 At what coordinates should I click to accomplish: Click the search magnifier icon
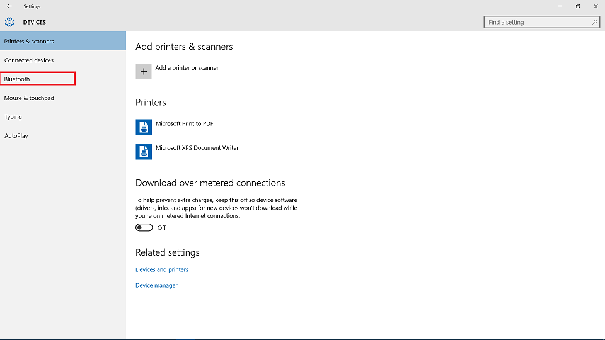point(594,23)
